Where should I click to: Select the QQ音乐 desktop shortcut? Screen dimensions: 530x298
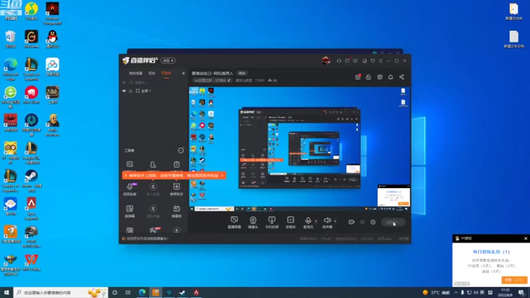tap(31, 11)
